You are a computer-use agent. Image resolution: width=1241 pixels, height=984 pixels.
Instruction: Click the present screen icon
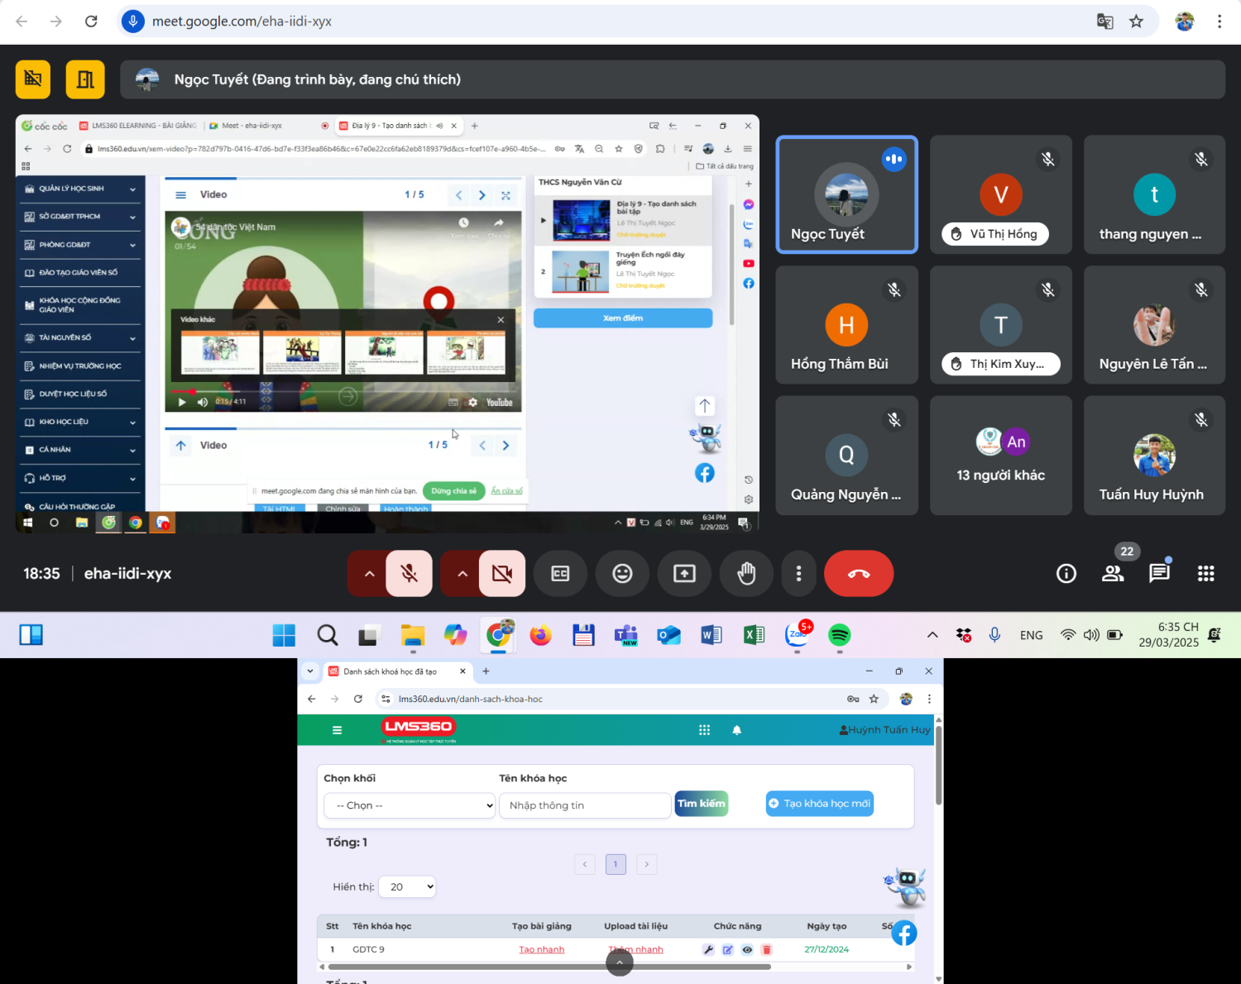coord(684,573)
